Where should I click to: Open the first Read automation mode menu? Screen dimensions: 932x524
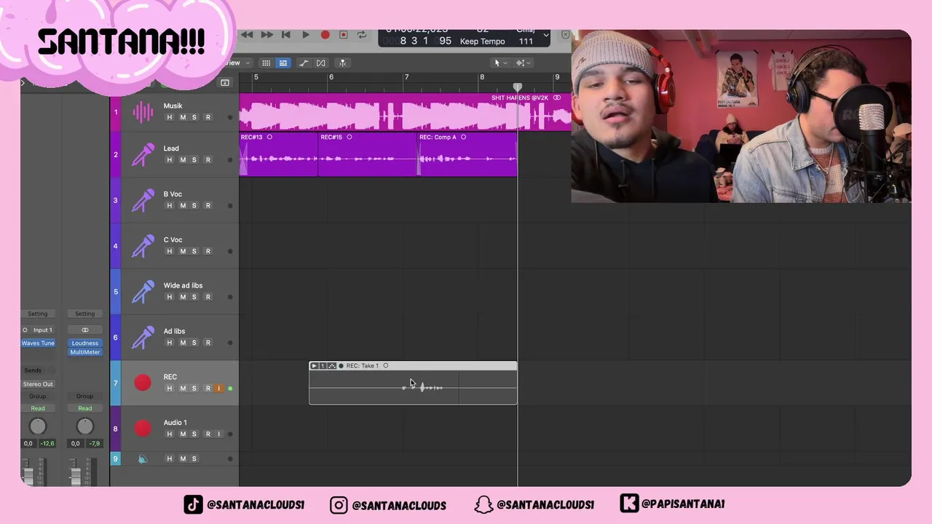pyautogui.click(x=38, y=408)
